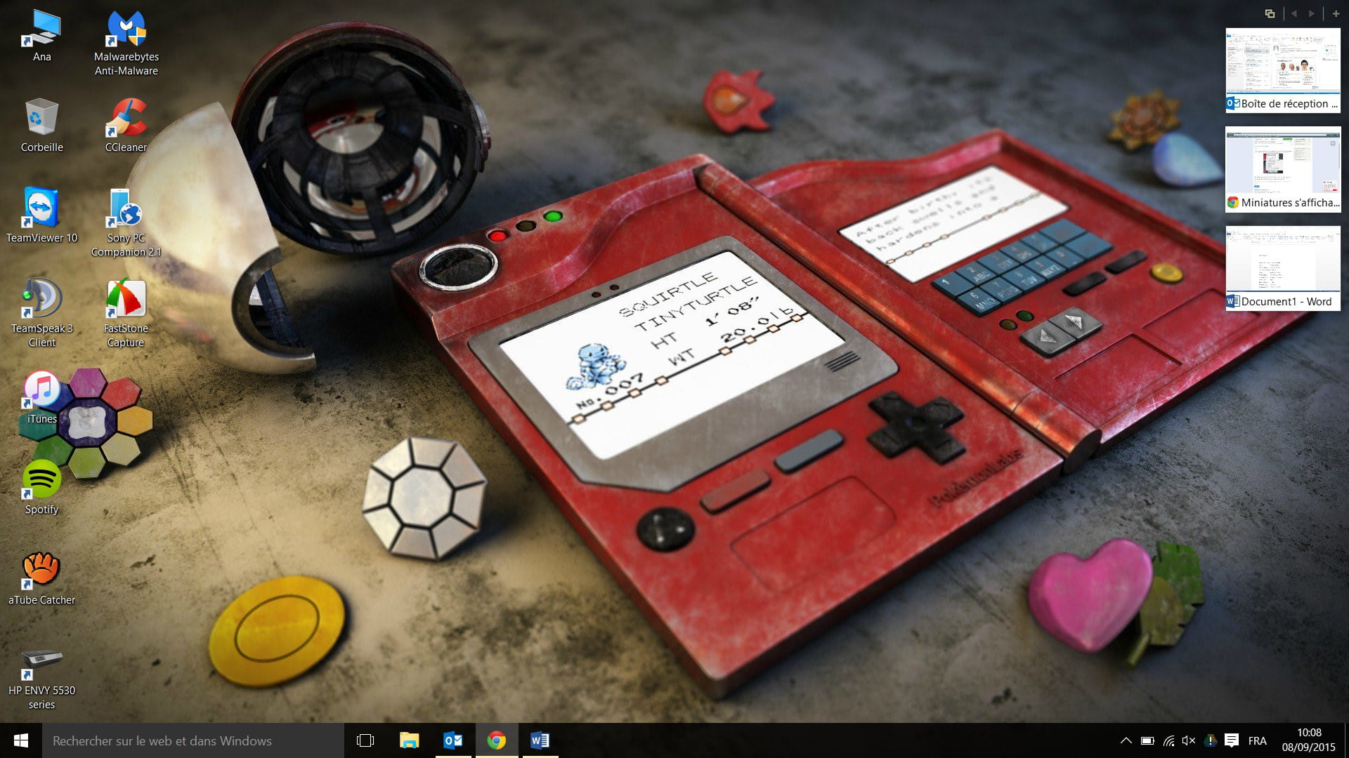This screenshot has width=1349, height=758.
Task: Select the FastStone Capture shortcut
Action: pos(126,314)
